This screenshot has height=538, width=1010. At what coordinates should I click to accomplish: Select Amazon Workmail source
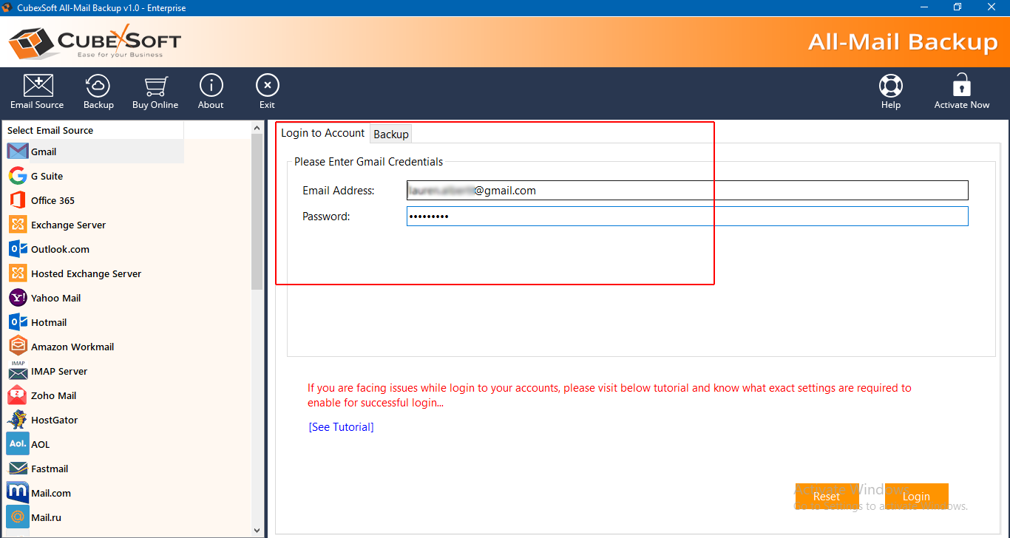(72, 347)
